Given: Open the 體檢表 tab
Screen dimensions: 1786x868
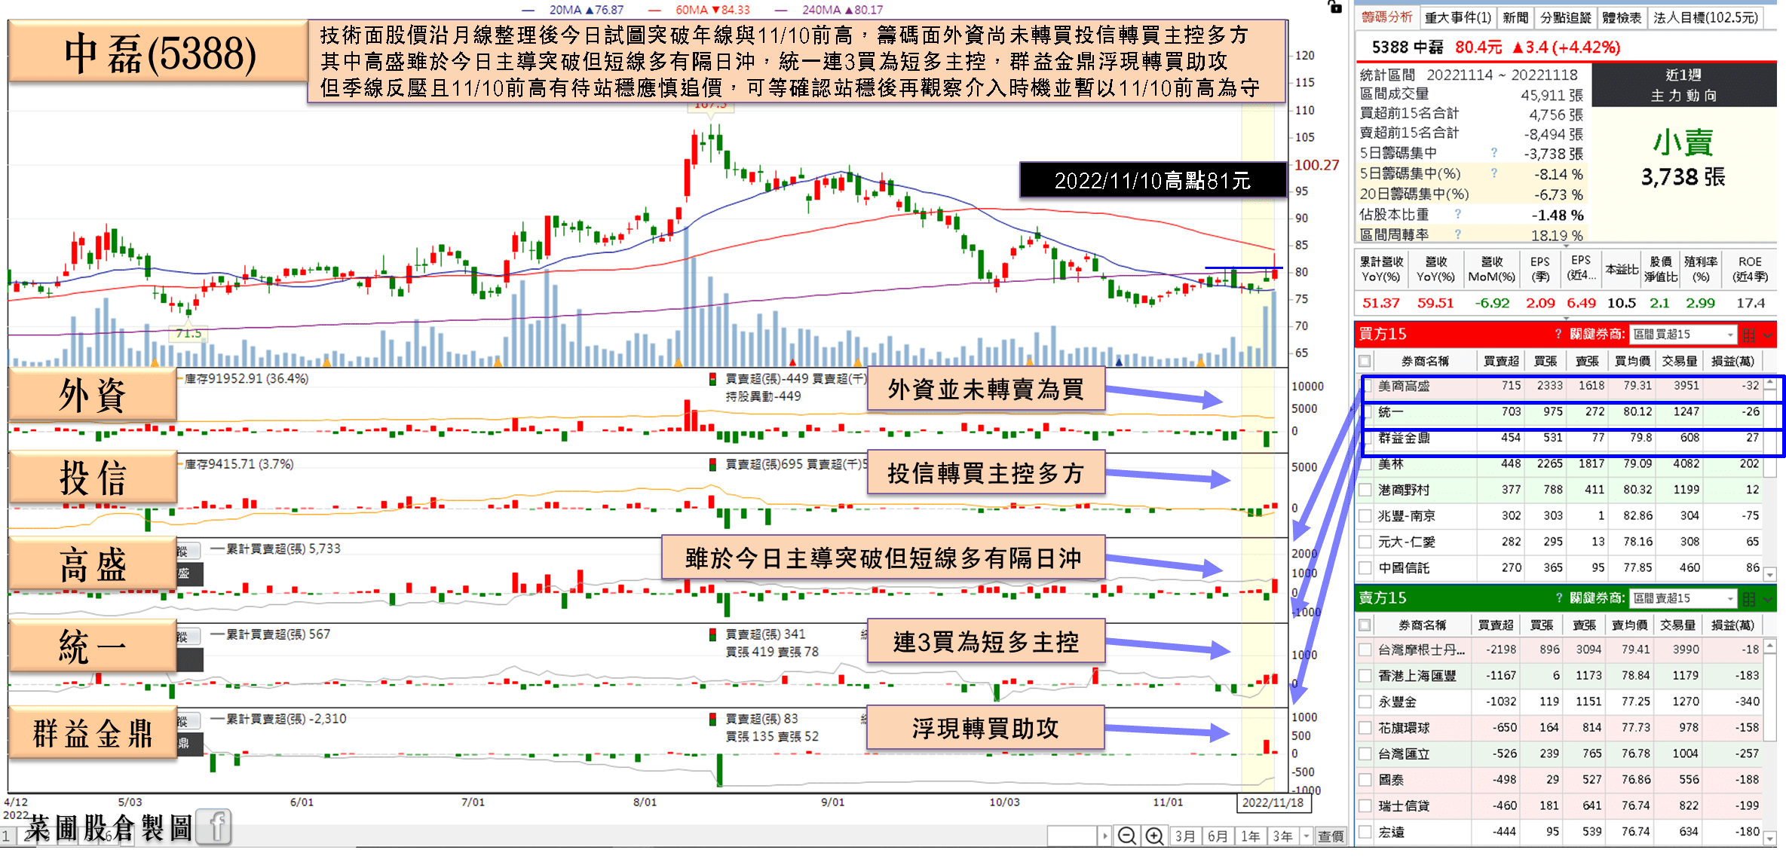Looking at the screenshot, I should [1622, 17].
